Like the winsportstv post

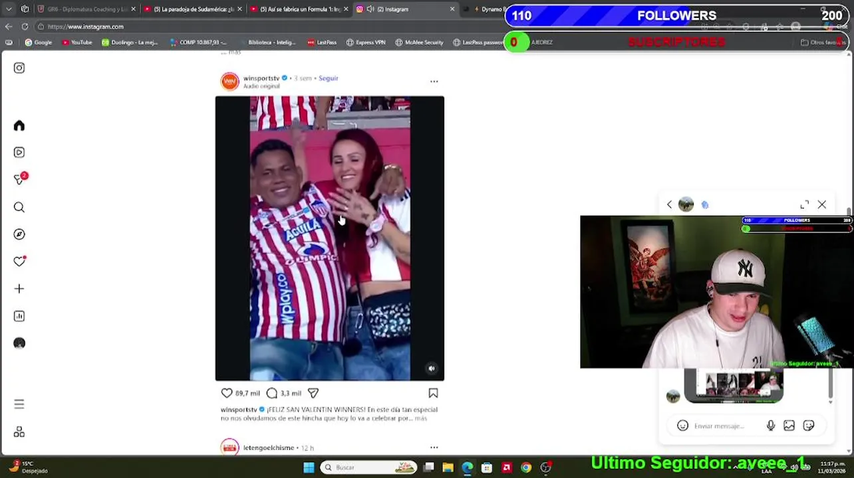point(227,393)
